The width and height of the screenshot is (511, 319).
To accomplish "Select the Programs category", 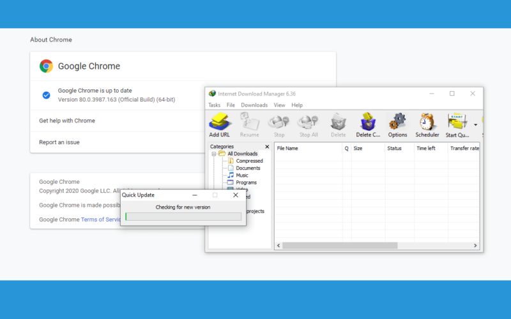I will click(246, 182).
